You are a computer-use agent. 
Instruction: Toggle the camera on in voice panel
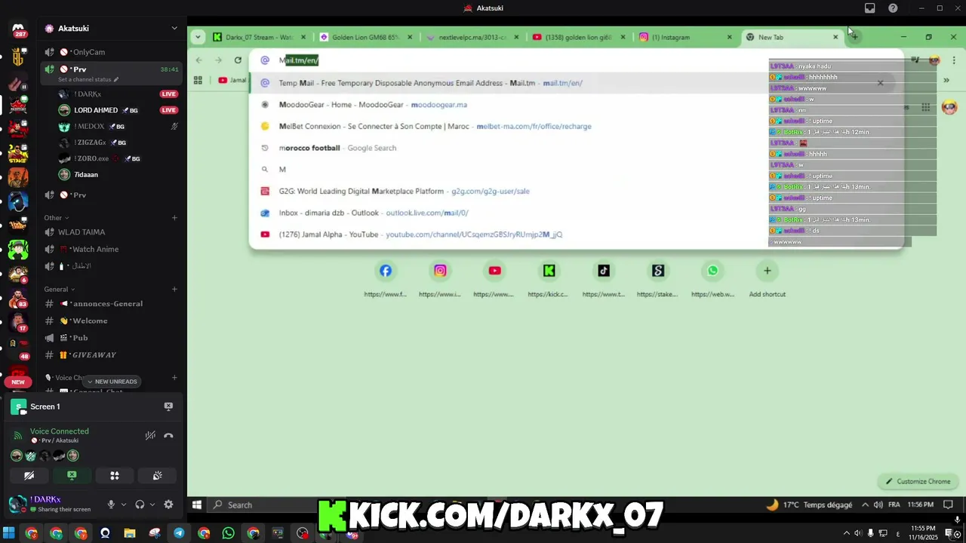[x=29, y=476]
